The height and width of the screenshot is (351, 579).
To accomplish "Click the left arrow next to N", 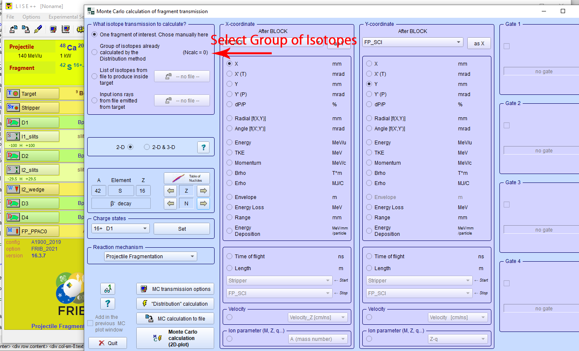I will pyautogui.click(x=171, y=204).
